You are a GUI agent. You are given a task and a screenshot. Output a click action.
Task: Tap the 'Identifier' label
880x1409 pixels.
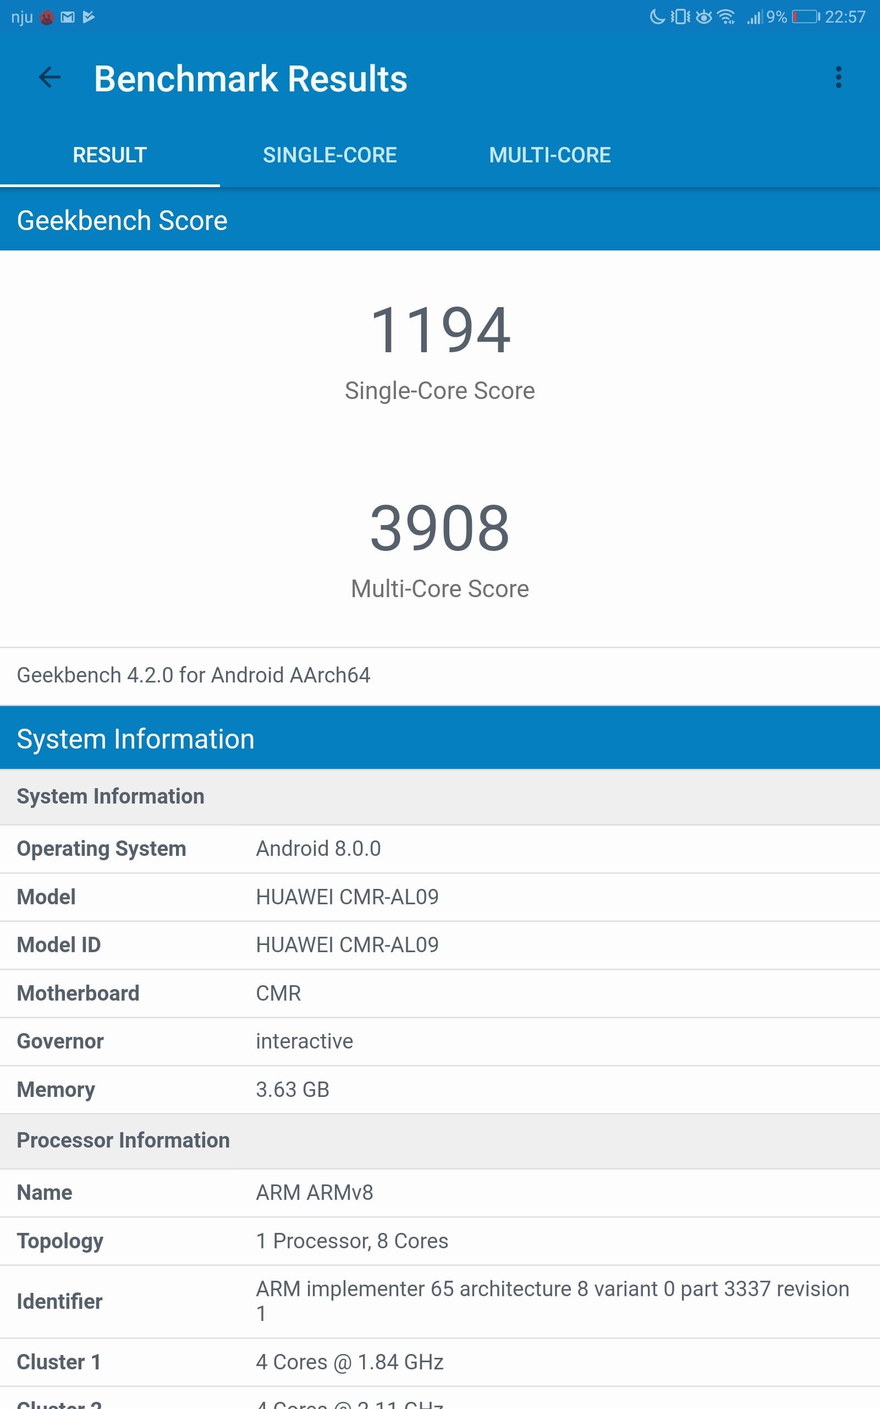point(59,1301)
